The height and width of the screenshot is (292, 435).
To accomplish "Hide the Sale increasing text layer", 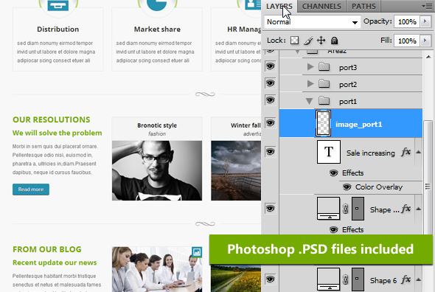I will (270, 152).
